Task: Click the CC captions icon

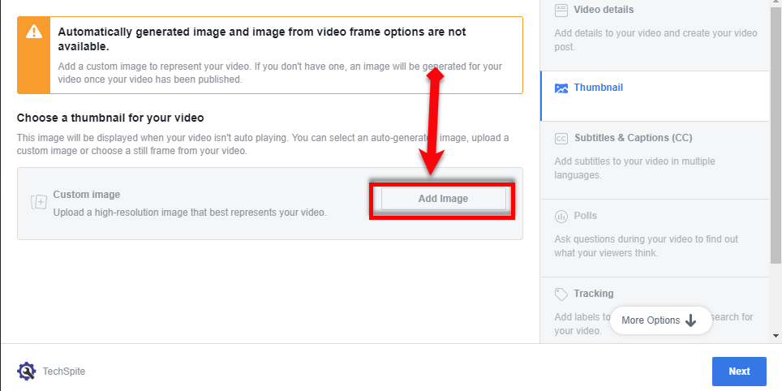Action: tap(561, 139)
